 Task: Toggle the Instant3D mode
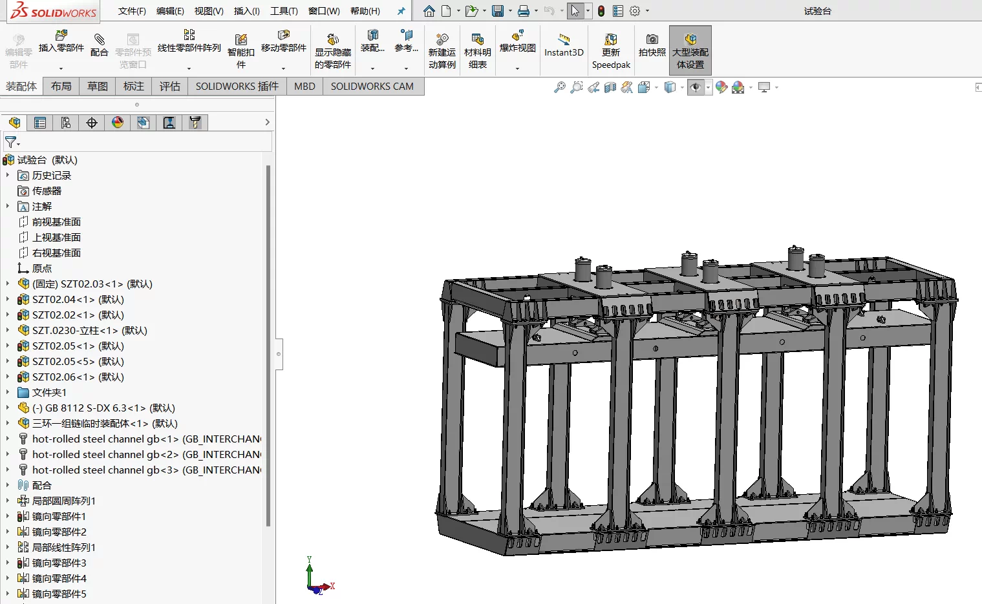[564, 45]
